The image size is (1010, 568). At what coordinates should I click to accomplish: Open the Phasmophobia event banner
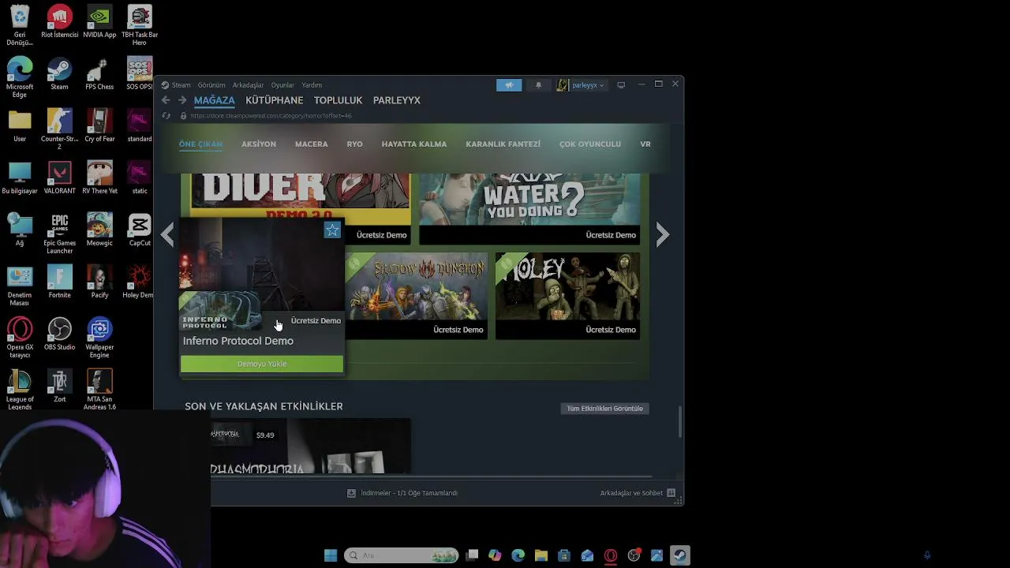click(310, 447)
